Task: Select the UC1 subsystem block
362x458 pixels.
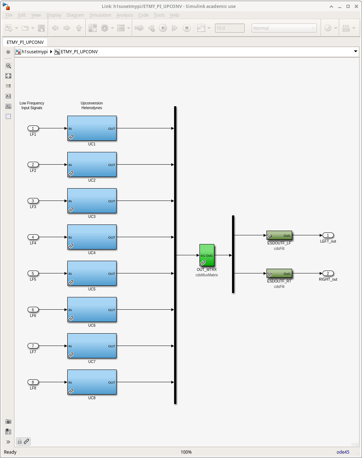Action: pyautogui.click(x=92, y=128)
